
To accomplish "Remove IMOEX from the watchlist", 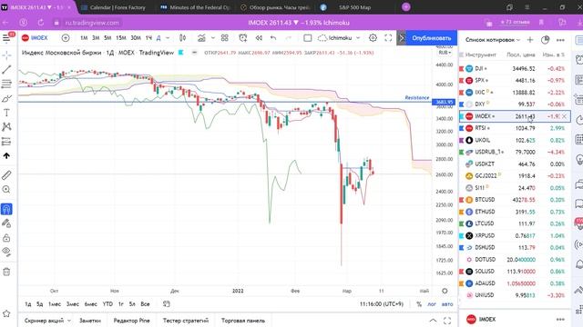I will pos(564,116).
